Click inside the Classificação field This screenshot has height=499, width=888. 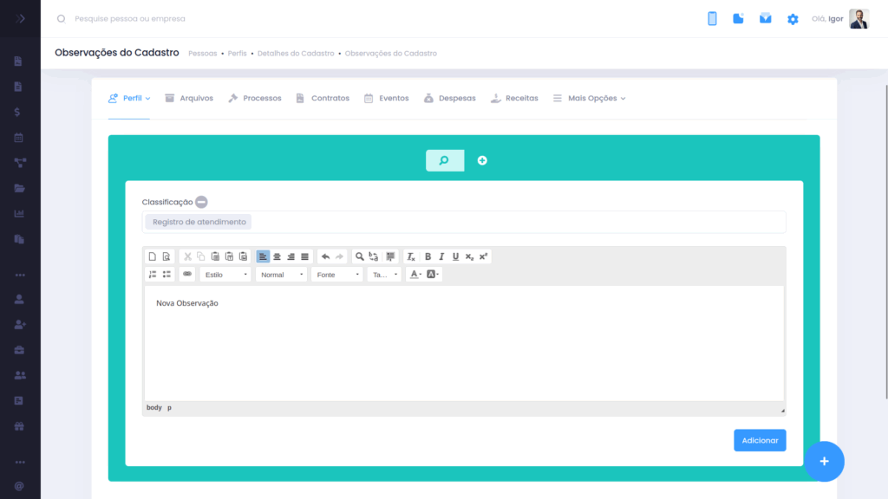(464, 222)
